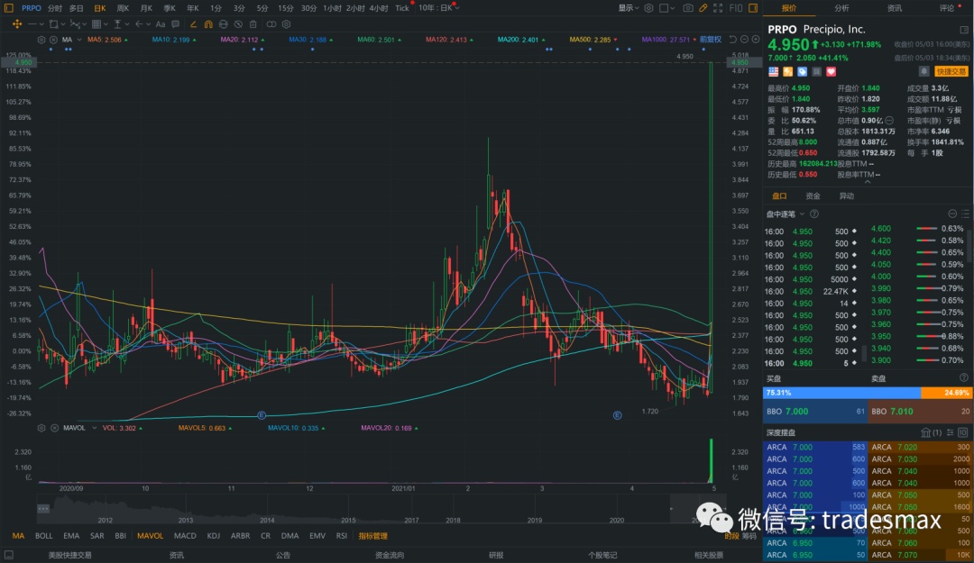Click the price alert bell icon
The image size is (974, 563).
(923, 71)
